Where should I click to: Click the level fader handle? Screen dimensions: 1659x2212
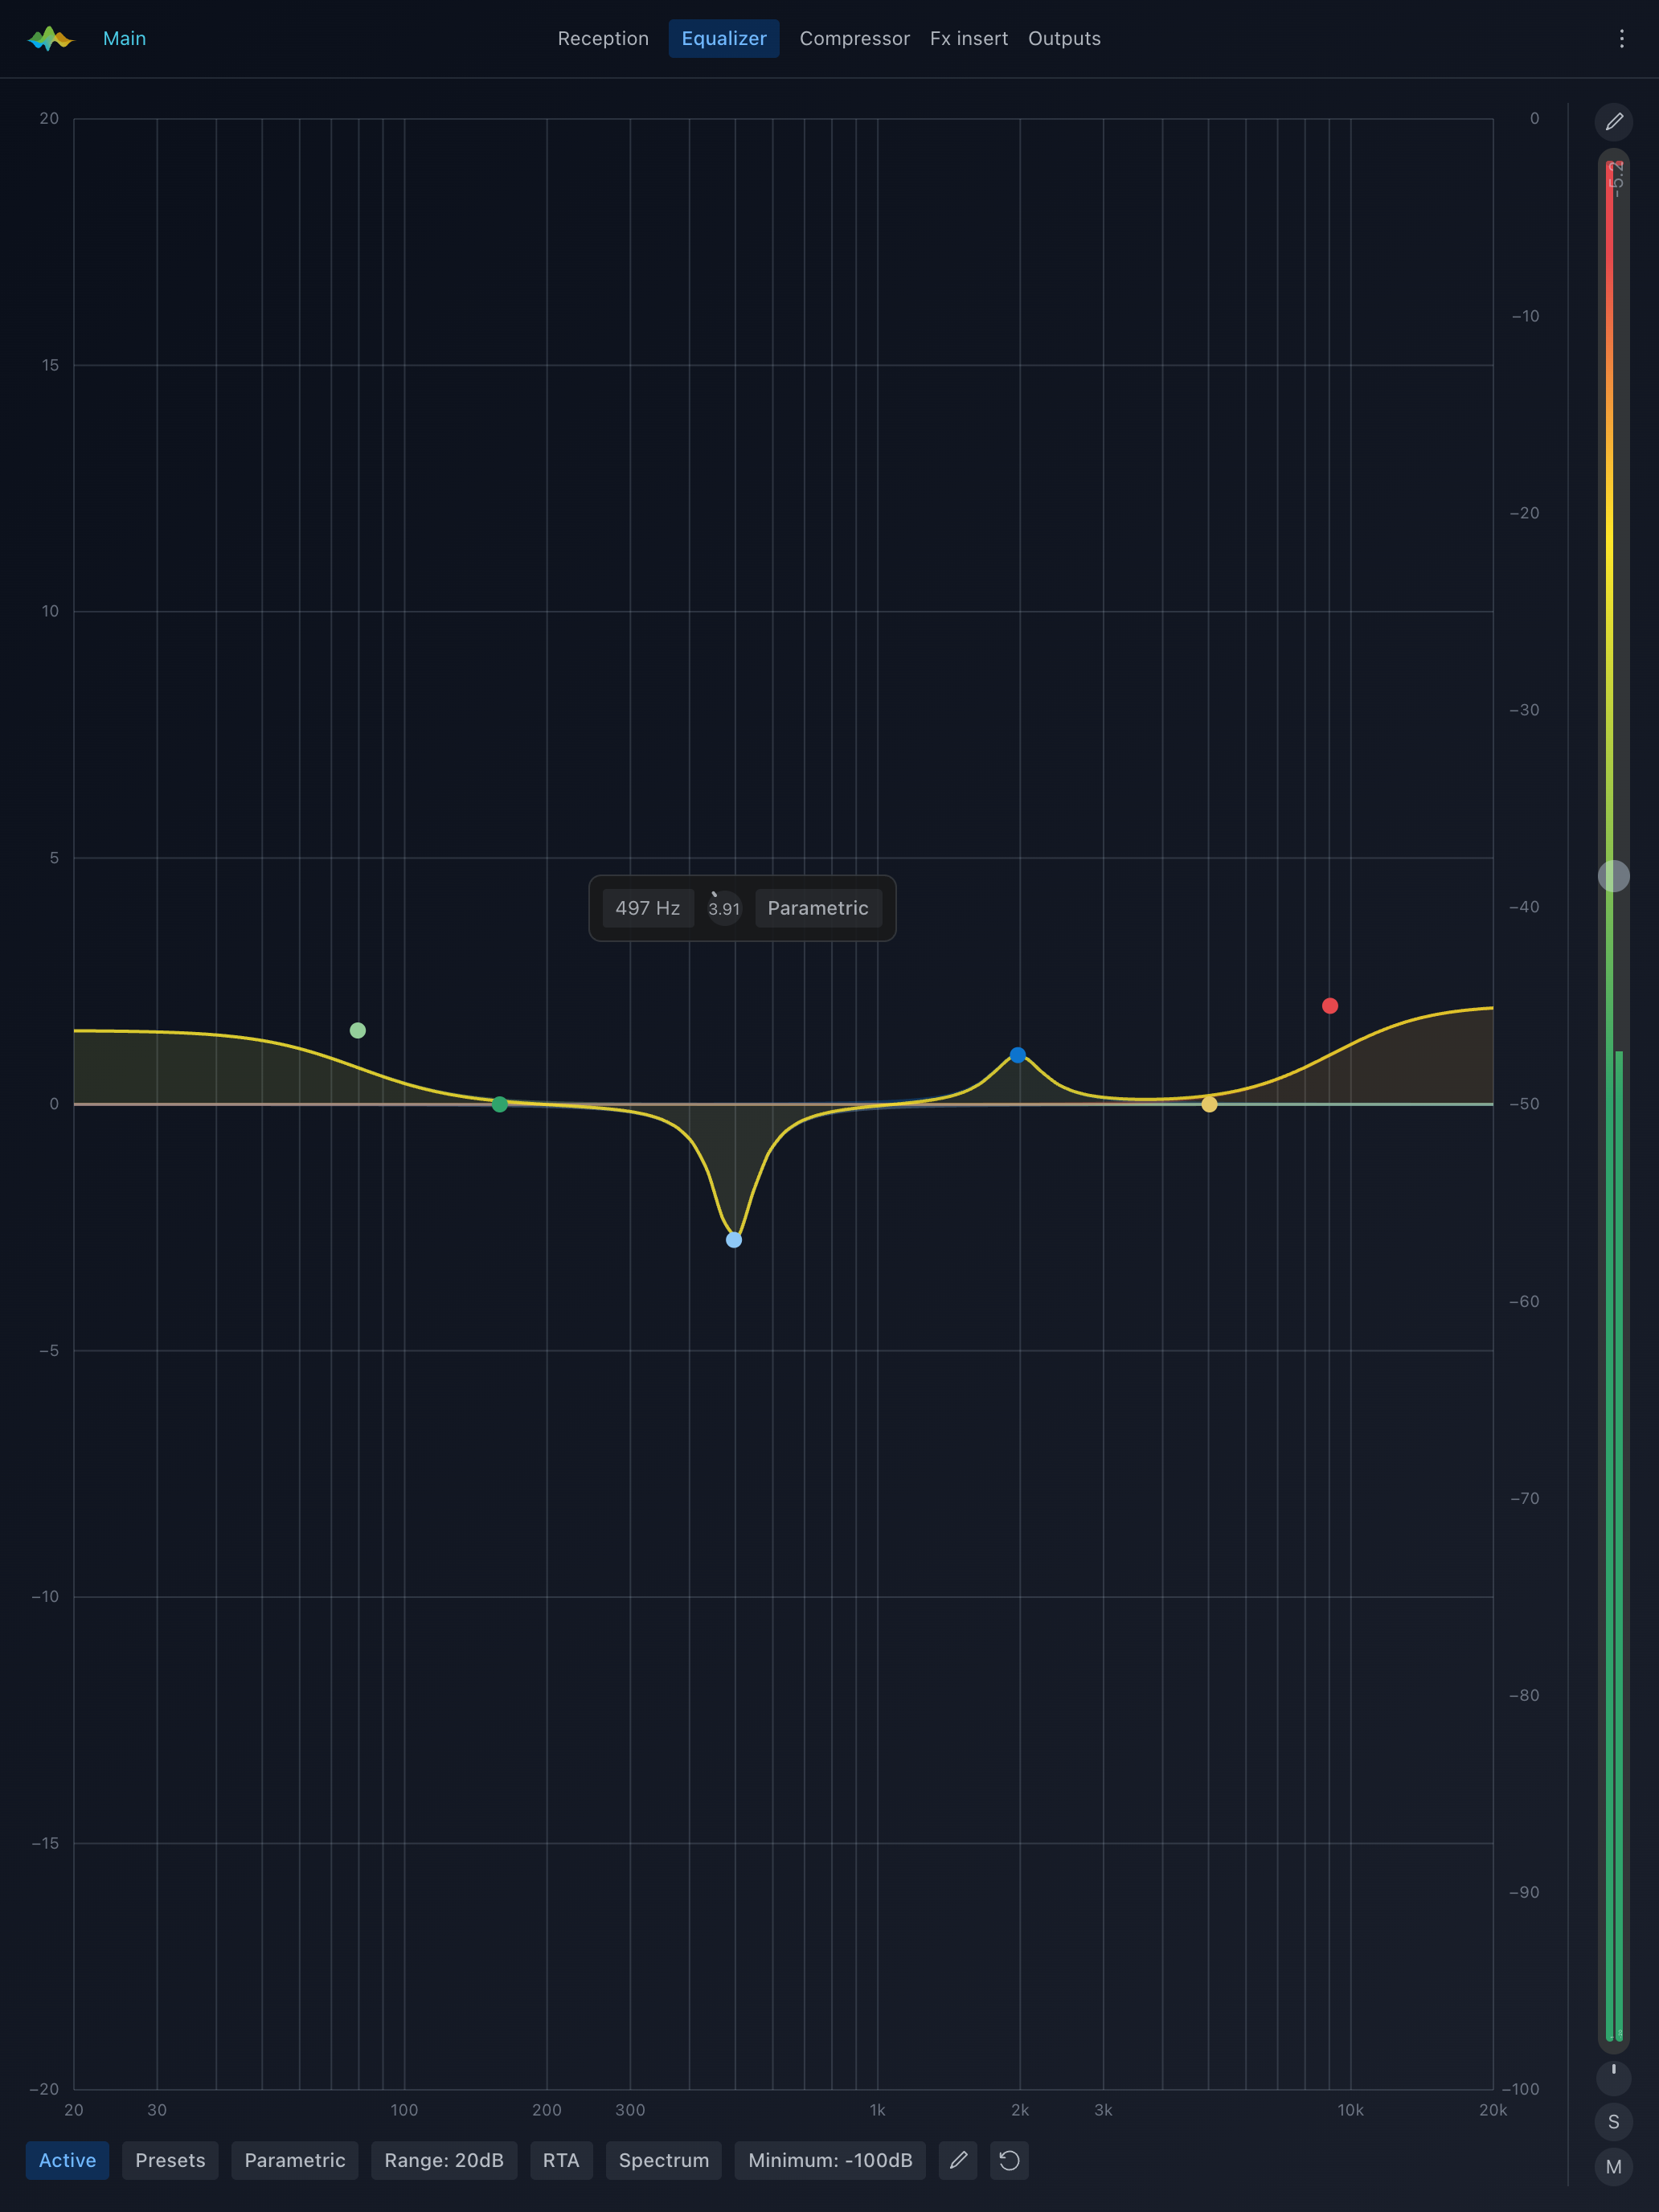click(1613, 876)
